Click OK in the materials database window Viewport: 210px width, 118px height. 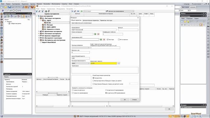[x=169, y=109]
